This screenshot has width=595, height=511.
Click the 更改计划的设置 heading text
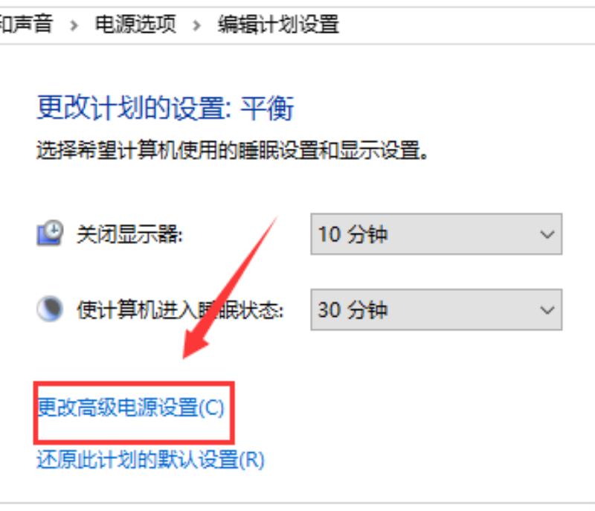(134, 108)
